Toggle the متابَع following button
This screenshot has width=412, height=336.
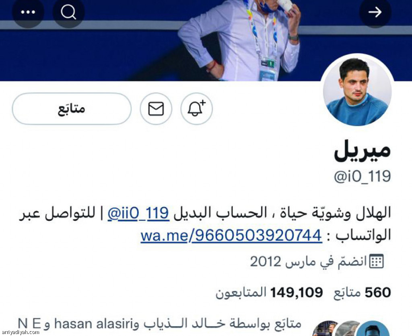tap(72, 109)
